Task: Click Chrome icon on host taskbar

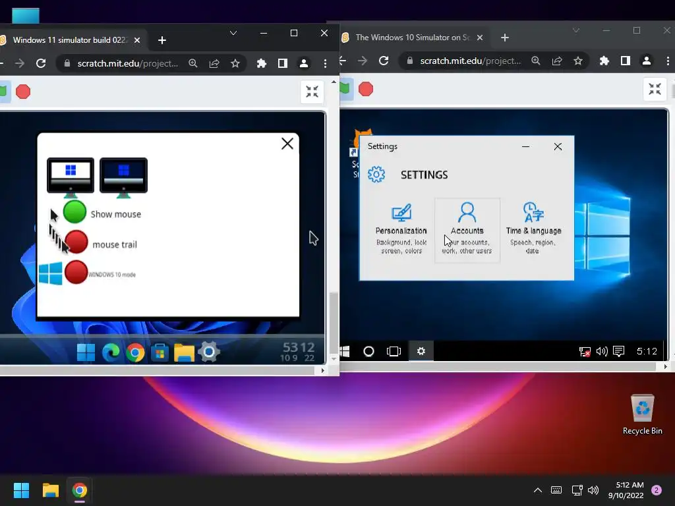Action: click(x=80, y=490)
